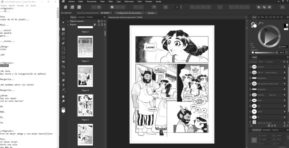Click the delete page trash icon
The height and width of the screenshot is (148, 289).
pyautogui.click(x=105, y=24)
